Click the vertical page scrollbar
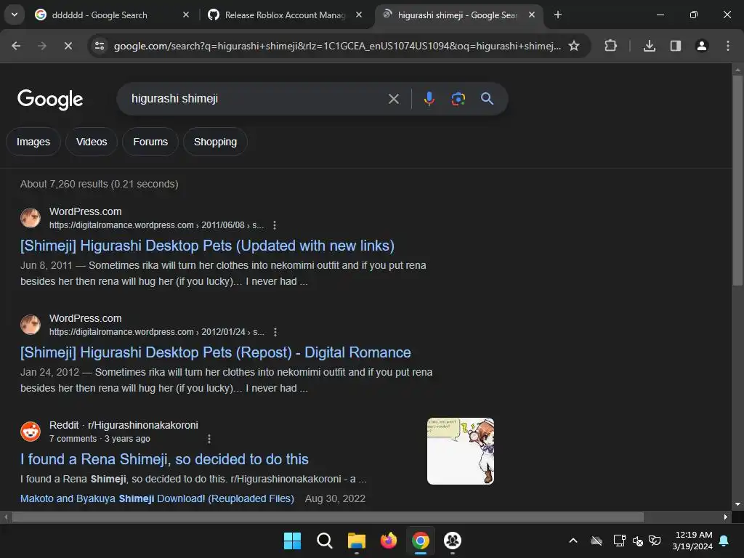 (737, 180)
